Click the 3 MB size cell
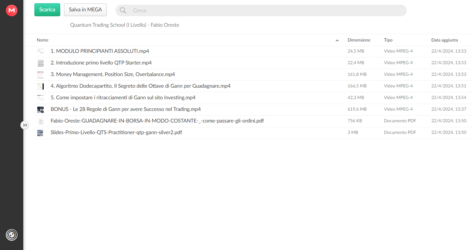Image resolution: width=472 pixels, height=250 pixels. pos(353,132)
